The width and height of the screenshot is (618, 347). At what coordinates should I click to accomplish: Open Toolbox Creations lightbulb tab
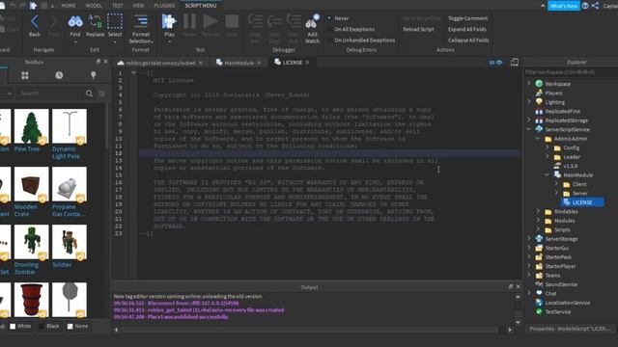coord(94,75)
